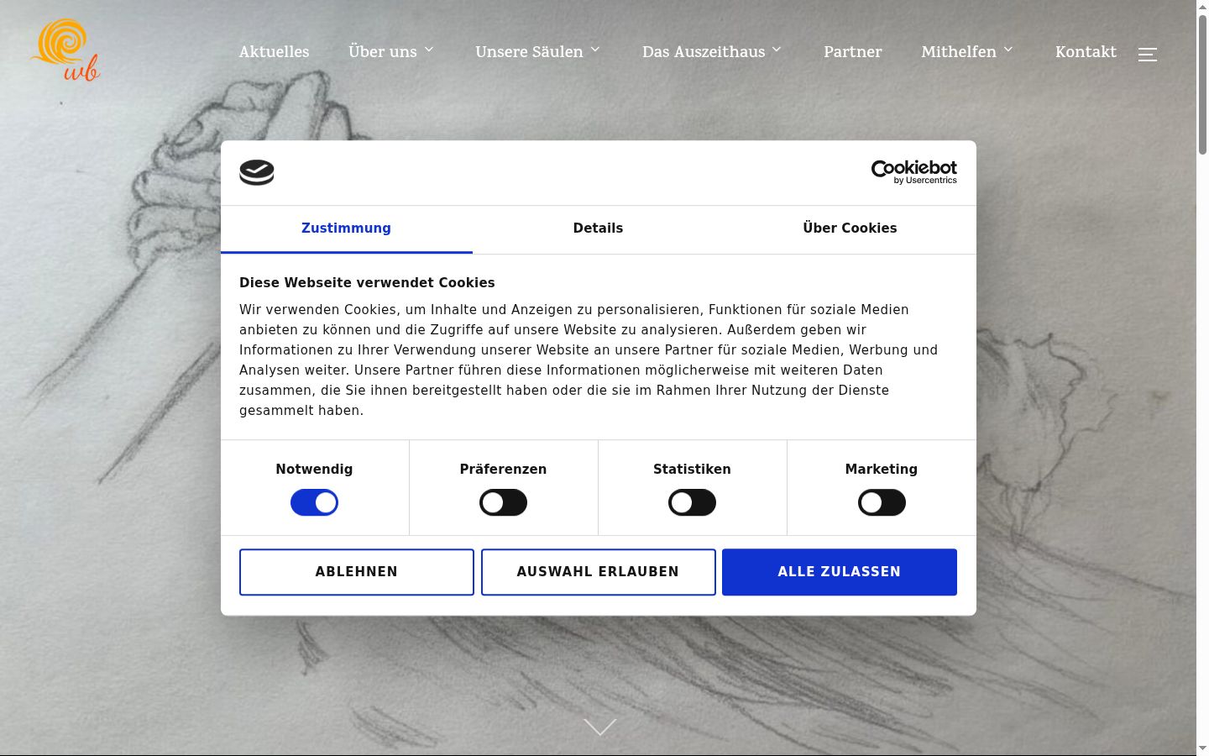Expand the Unsere Säulen dropdown
Viewport: 1209px width, 756px height.
pos(538,51)
